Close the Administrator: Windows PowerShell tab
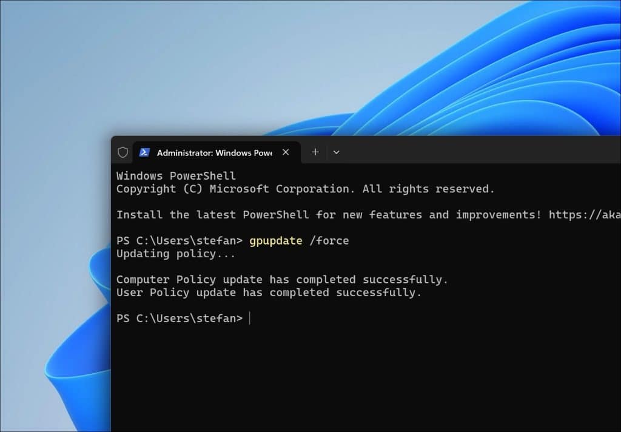The image size is (621, 432). (286, 152)
